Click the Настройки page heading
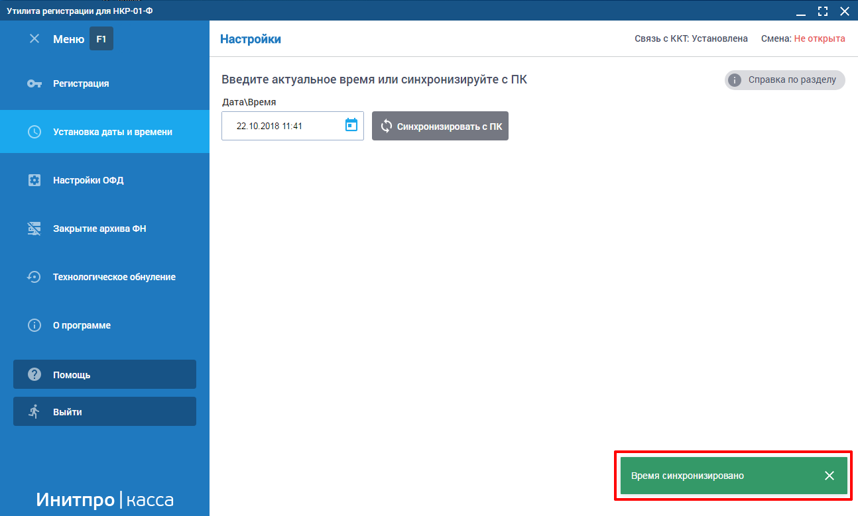The height and width of the screenshot is (516, 858). click(251, 39)
